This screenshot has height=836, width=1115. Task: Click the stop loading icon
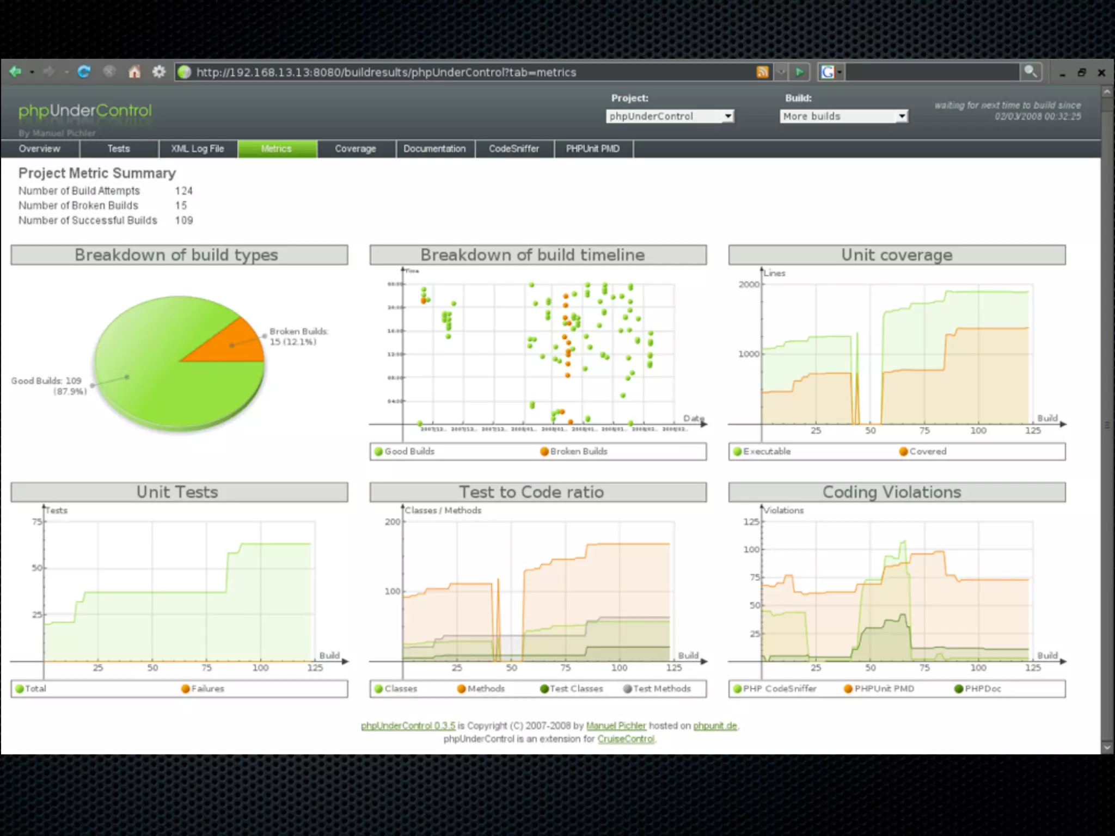109,72
